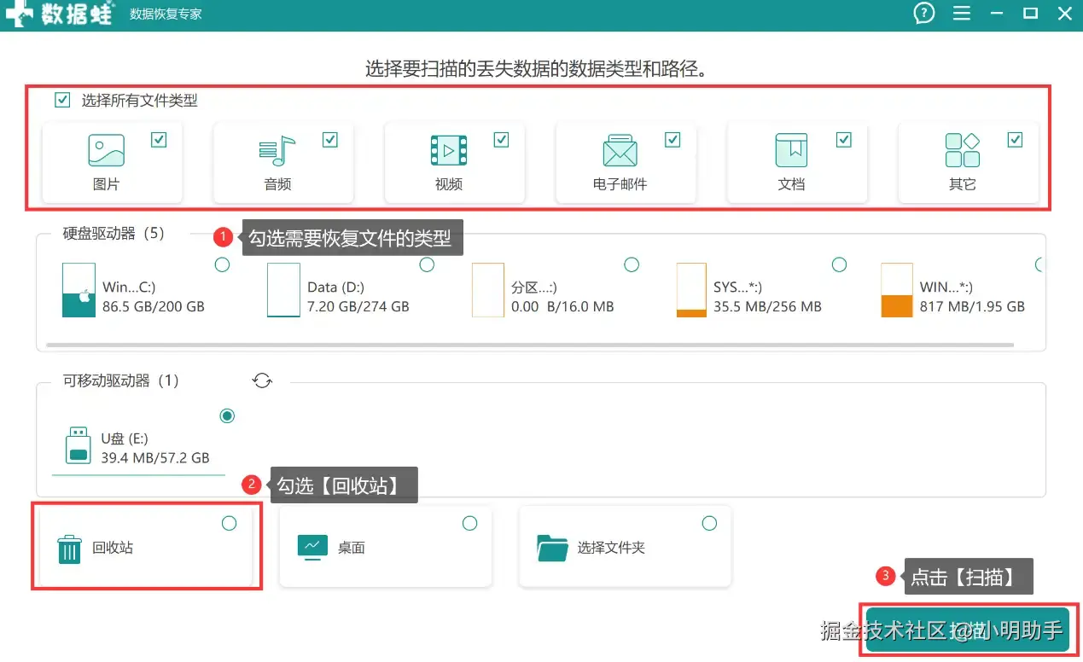Click the 数据蛙 logo icon

[x=20, y=13]
